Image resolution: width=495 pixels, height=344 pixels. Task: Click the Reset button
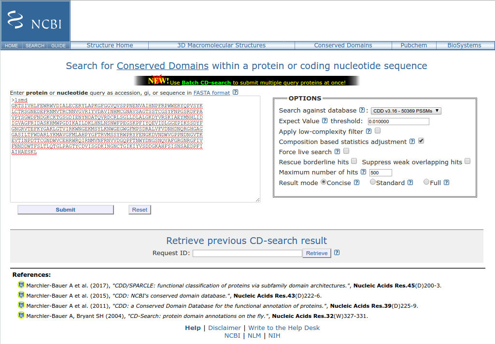click(x=140, y=210)
